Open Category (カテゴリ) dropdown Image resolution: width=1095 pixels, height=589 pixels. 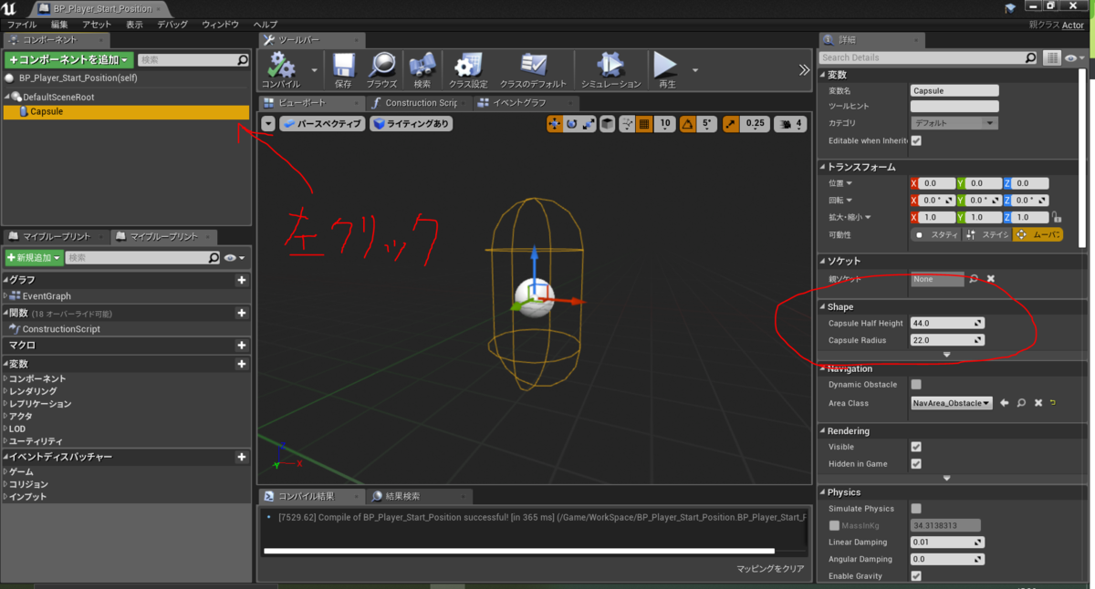pyautogui.click(x=954, y=123)
